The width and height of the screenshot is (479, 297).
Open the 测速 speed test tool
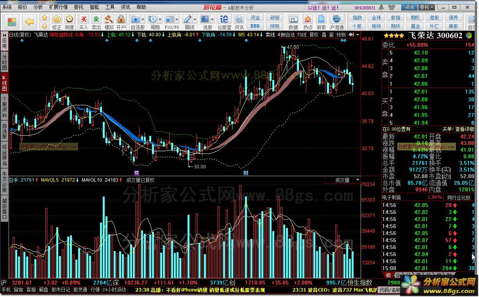click(x=69, y=22)
